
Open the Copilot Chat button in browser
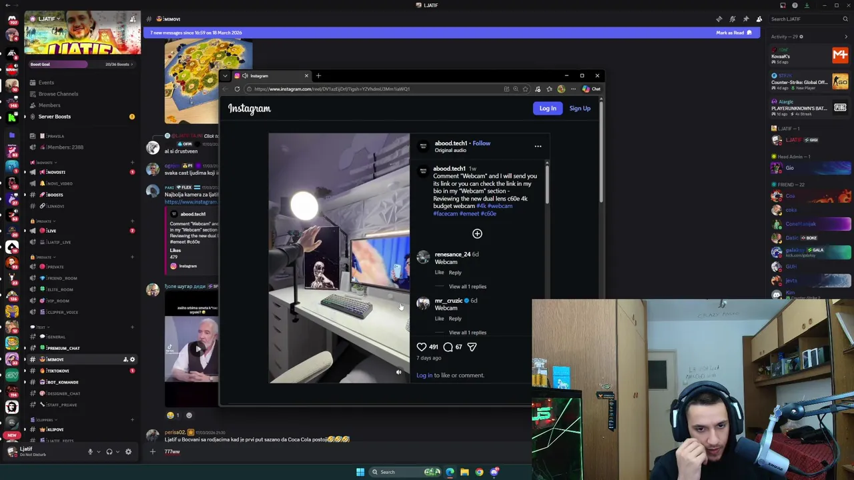(x=591, y=89)
